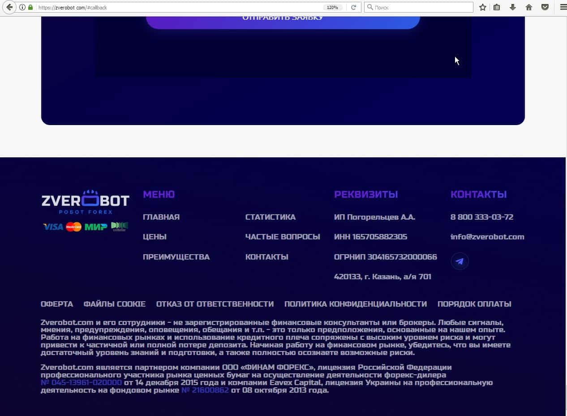This screenshot has height=416, width=567.
Task: Click the Pocket save icon
Action: pyautogui.click(x=545, y=7)
